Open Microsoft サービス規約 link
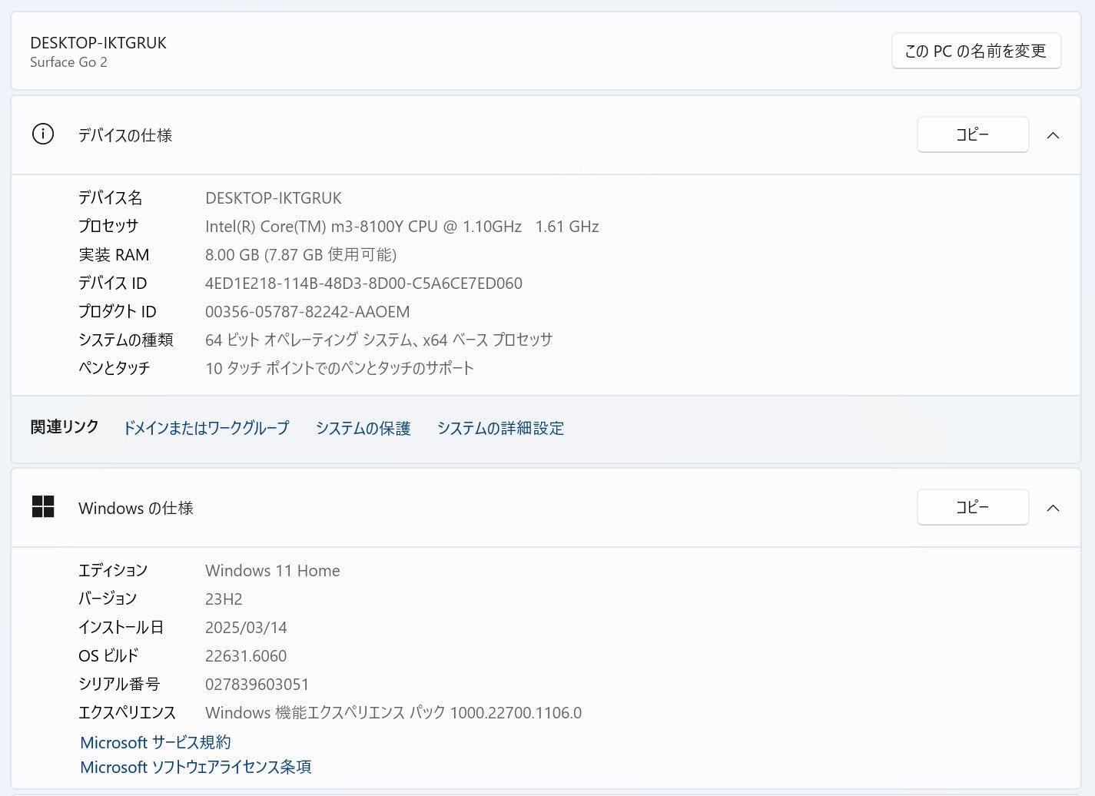This screenshot has width=1095, height=796. (x=155, y=742)
